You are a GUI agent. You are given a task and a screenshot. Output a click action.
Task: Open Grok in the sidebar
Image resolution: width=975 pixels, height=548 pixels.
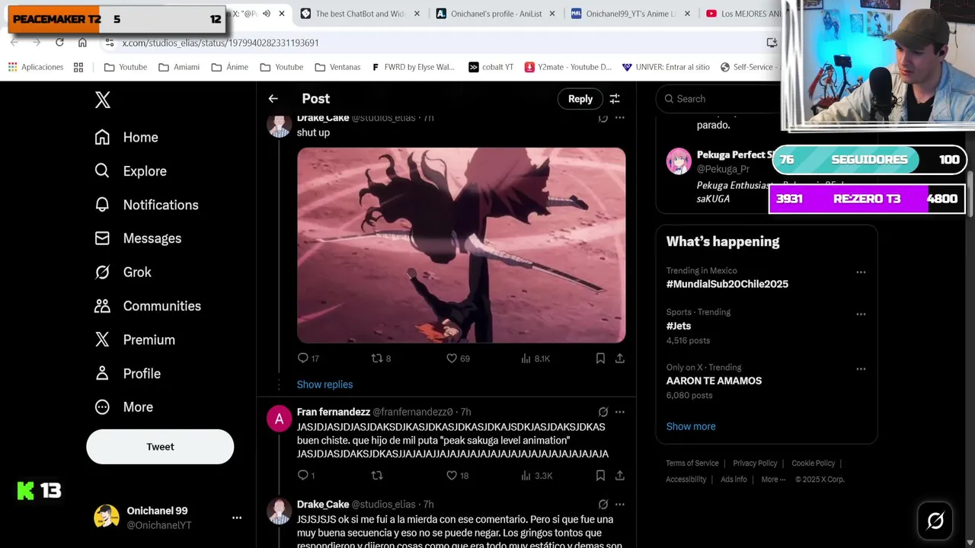click(123, 272)
